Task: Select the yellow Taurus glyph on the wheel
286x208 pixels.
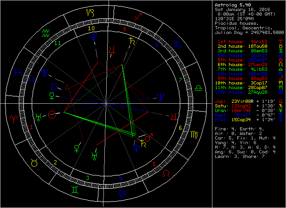Action: (x=34, y=163)
